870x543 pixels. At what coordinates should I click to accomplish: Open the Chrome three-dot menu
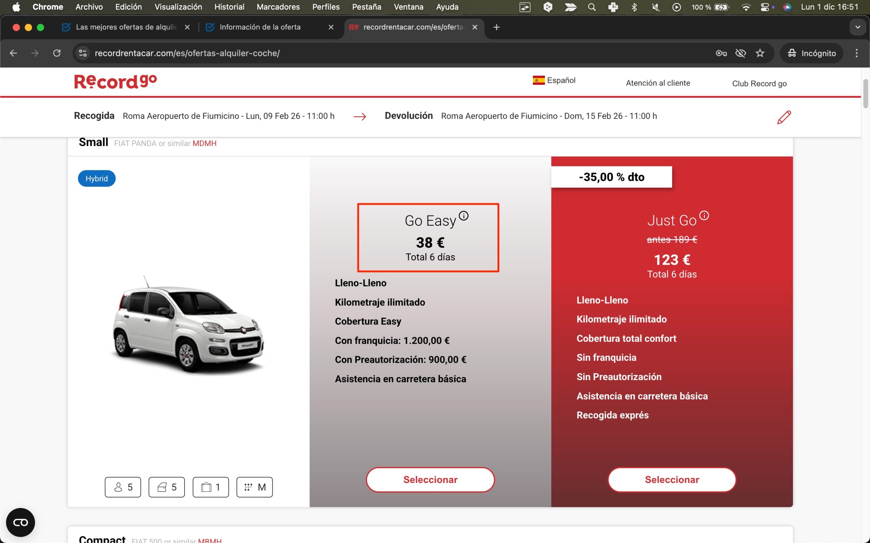tap(856, 53)
